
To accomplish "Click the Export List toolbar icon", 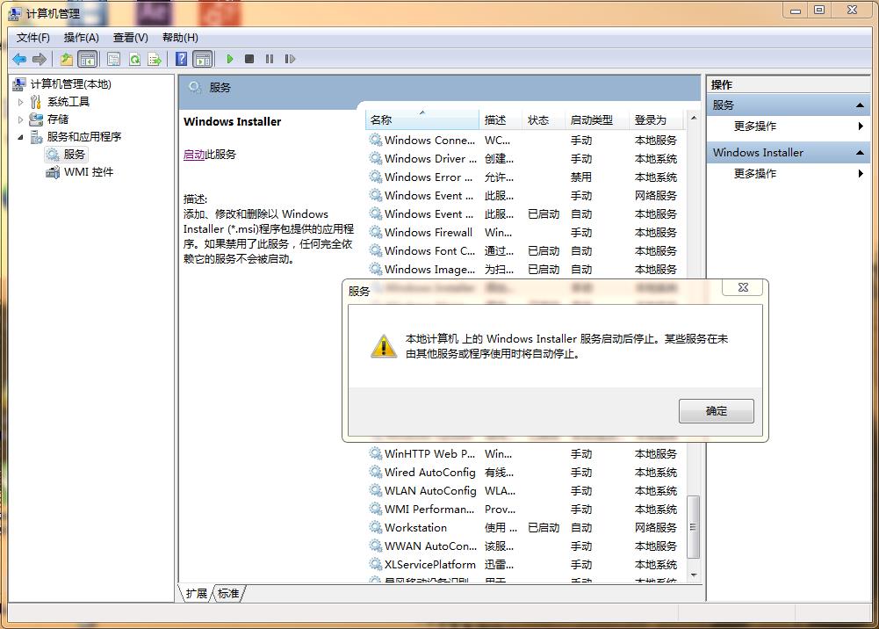I will coord(155,59).
